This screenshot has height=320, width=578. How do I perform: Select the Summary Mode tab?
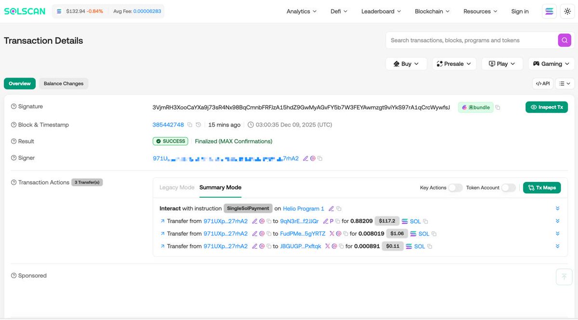tap(220, 188)
